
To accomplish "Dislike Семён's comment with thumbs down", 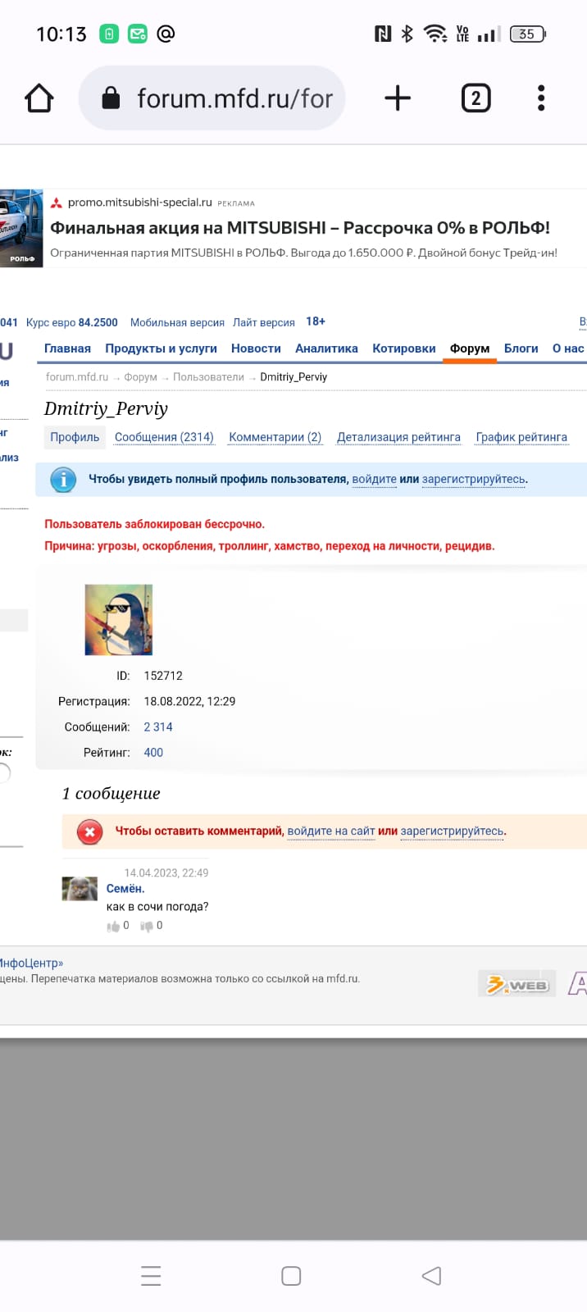I will pyautogui.click(x=147, y=926).
